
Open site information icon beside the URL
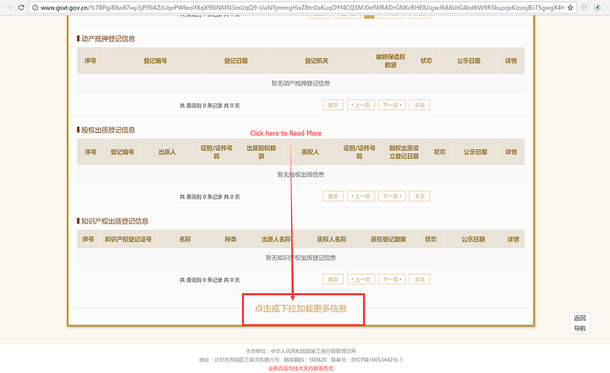tap(35, 7)
